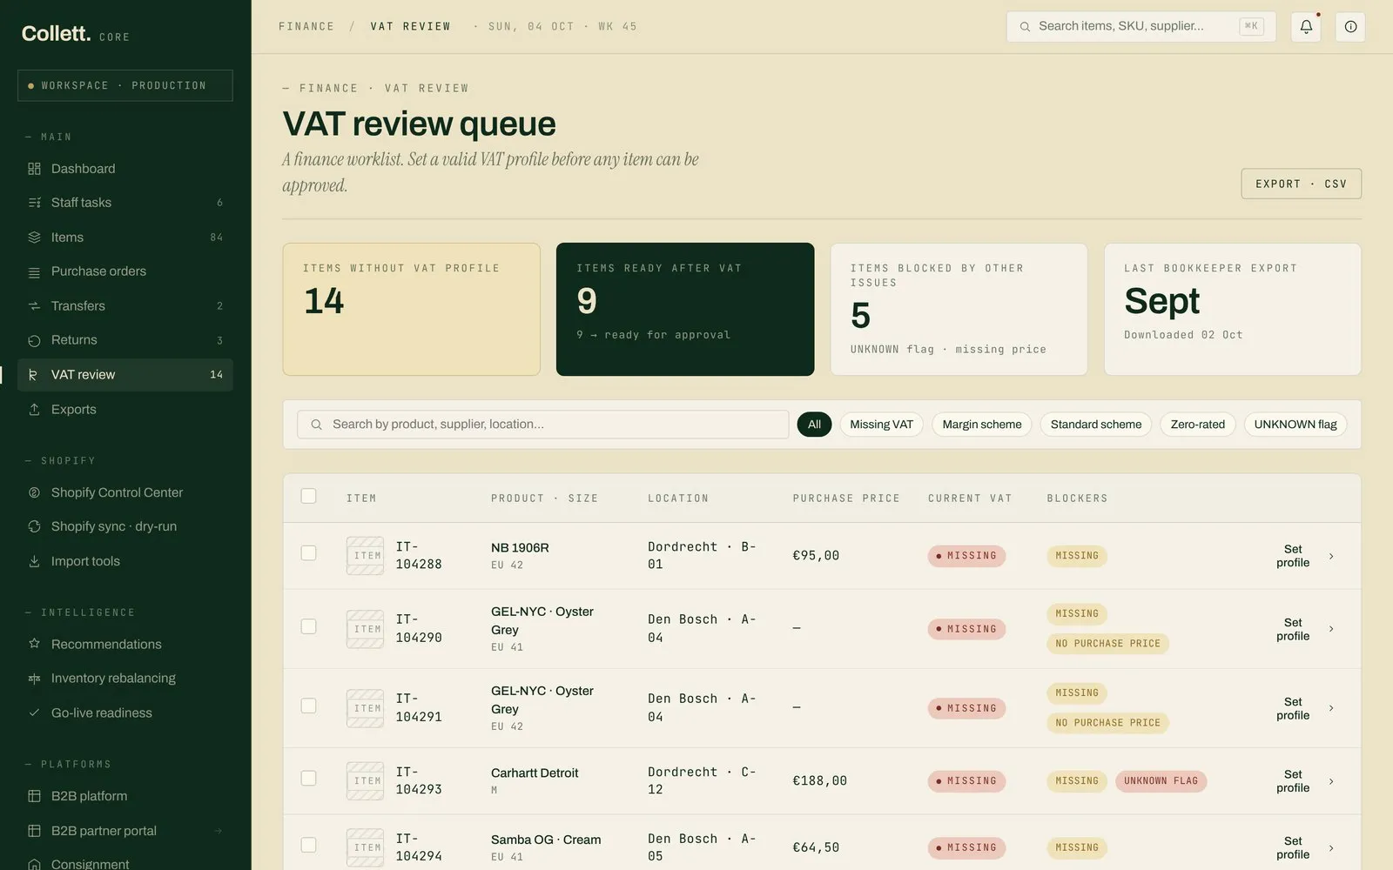Expand the IT-104288 row chevron
Image resolution: width=1393 pixels, height=870 pixels.
point(1331,556)
